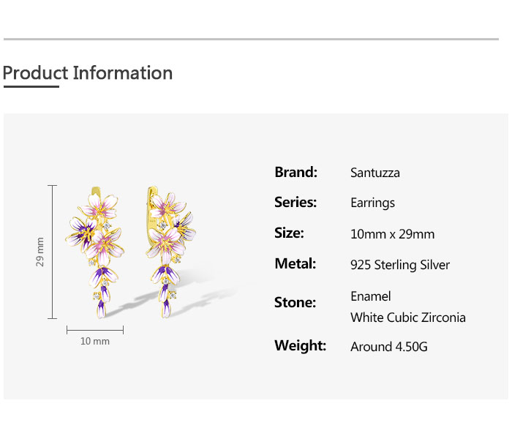Click the Weight: label
This screenshot has width=512, height=436.
point(301,345)
